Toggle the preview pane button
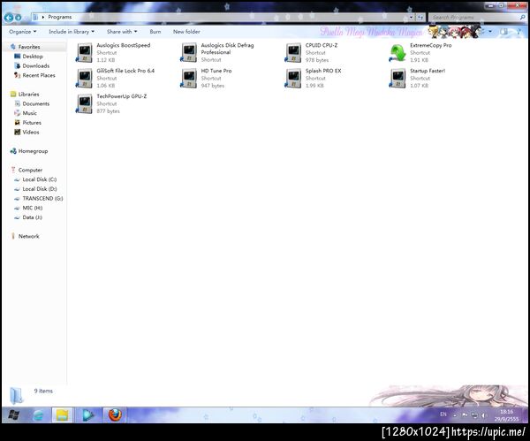The height and width of the screenshot is (441, 530). (503, 32)
